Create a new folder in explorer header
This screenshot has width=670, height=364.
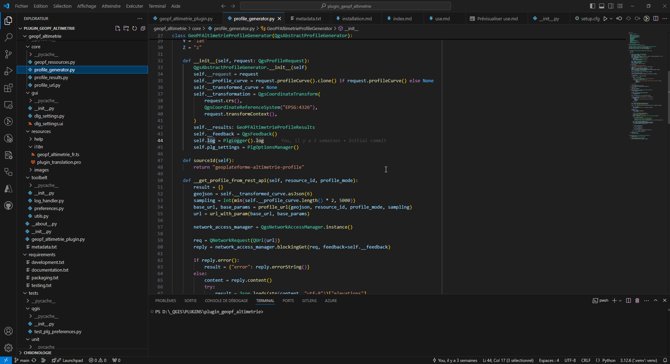click(x=126, y=28)
